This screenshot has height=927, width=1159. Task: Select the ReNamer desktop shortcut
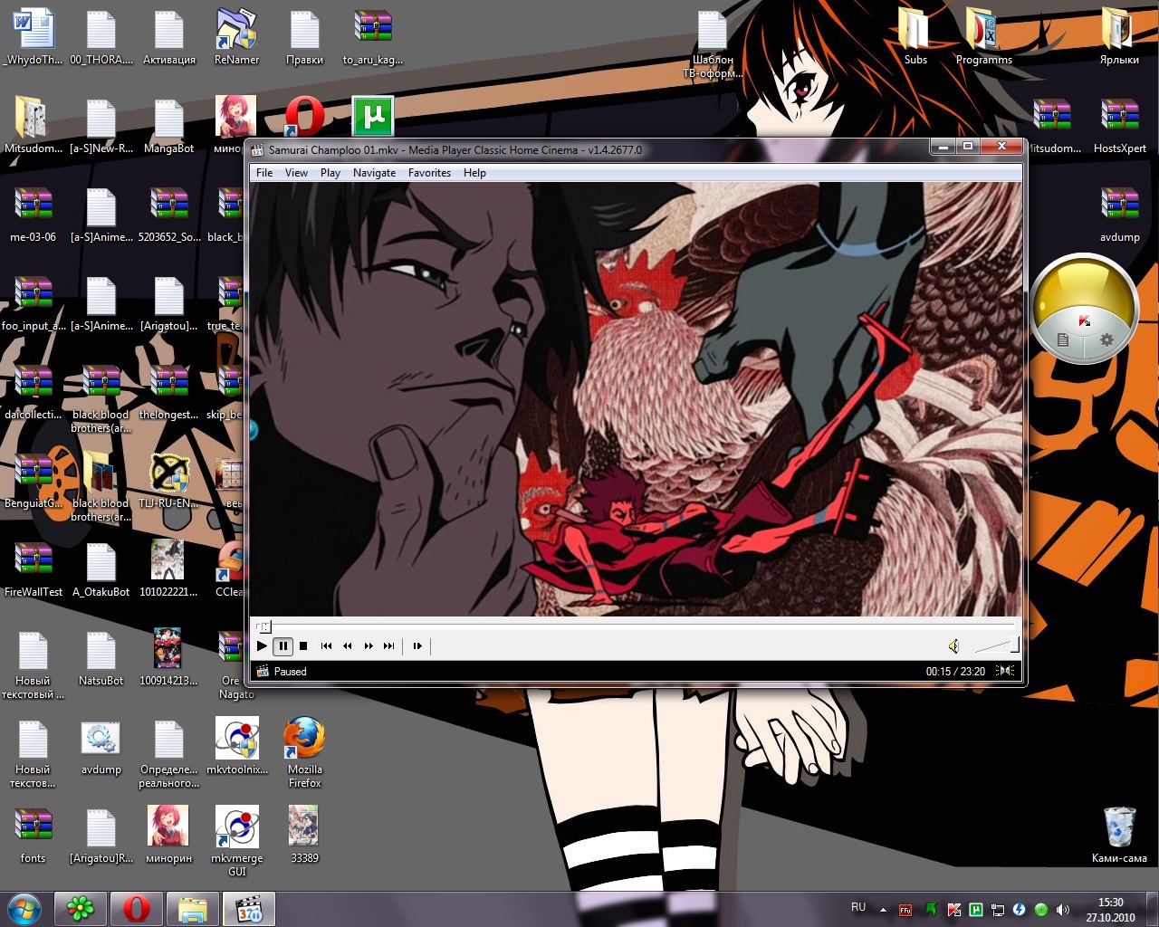[236, 37]
